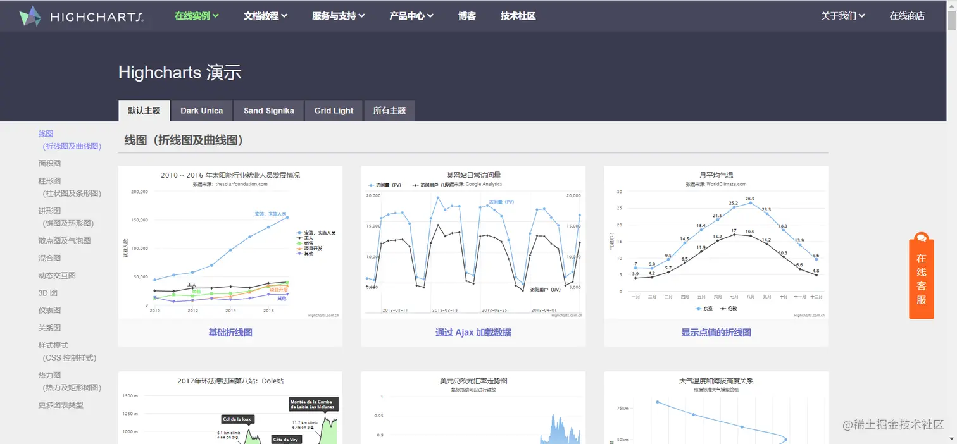The height and width of the screenshot is (444, 957).
Task: Open the 在线客服 chat widget
Action: [x=922, y=275]
